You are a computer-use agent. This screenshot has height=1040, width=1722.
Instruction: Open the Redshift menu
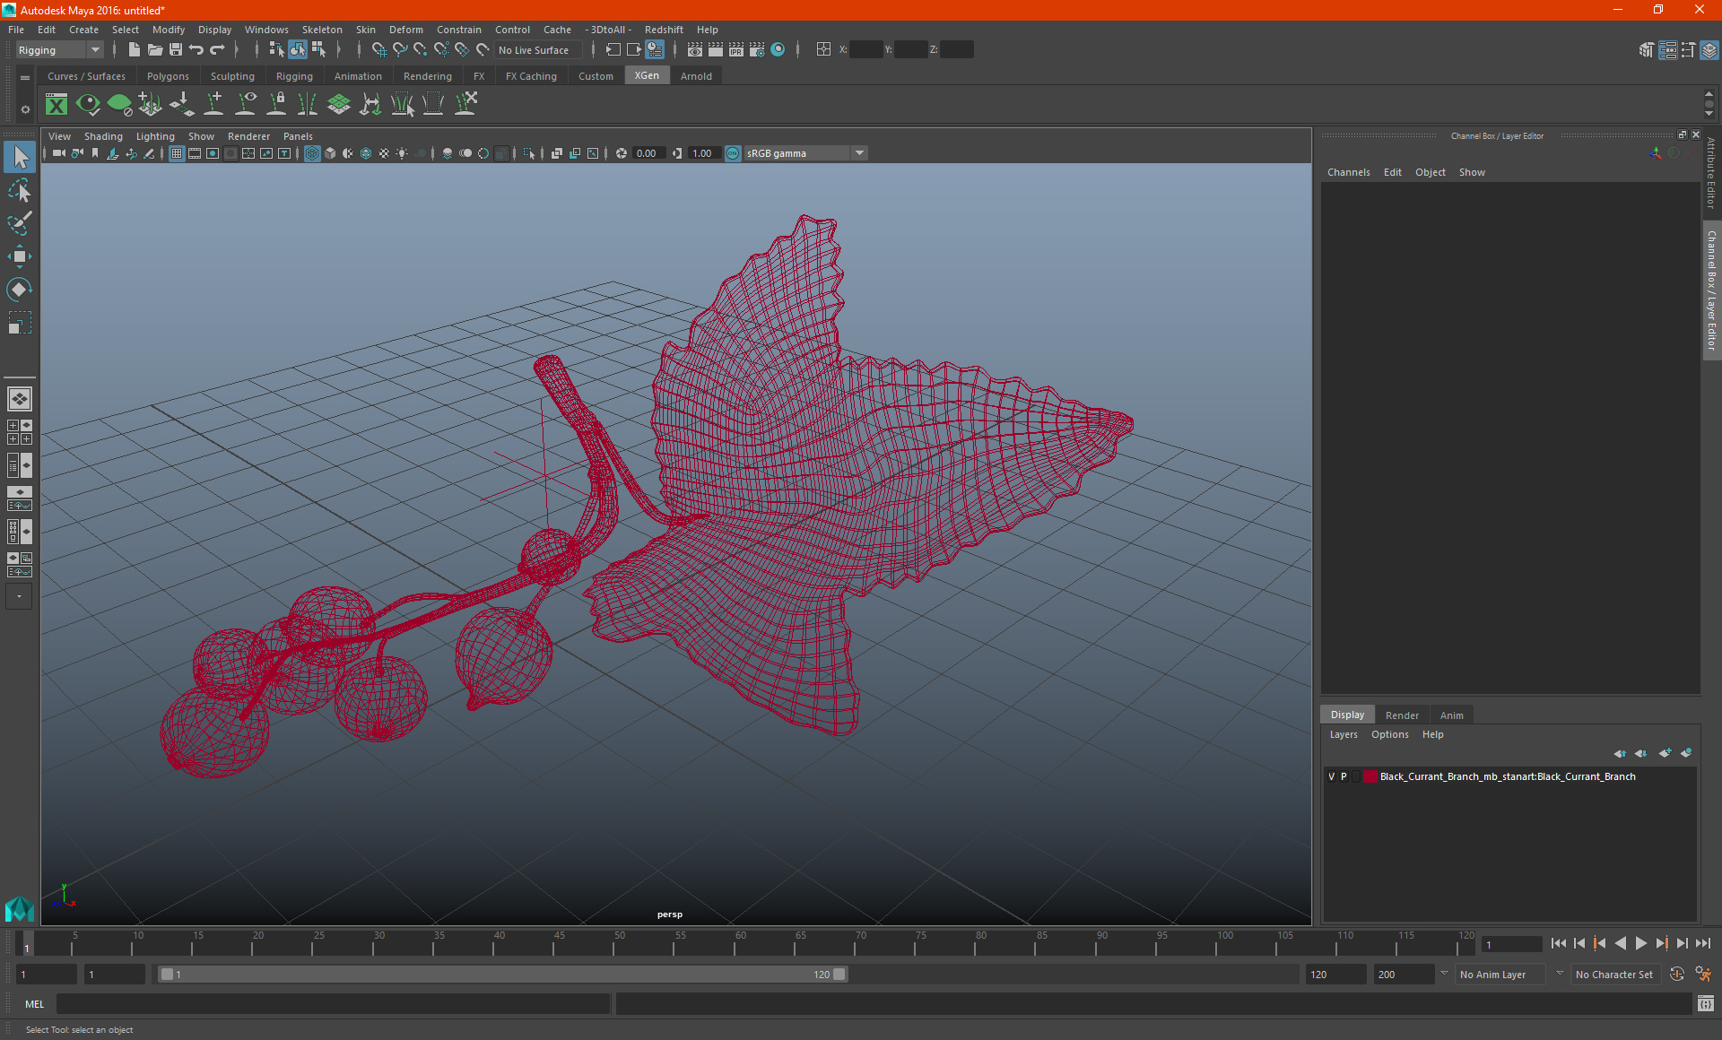pyautogui.click(x=664, y=30)
